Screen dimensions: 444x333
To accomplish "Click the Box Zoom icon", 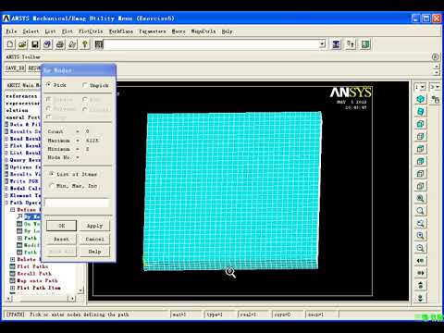I will pyautogui.click(x=420, y=211).
